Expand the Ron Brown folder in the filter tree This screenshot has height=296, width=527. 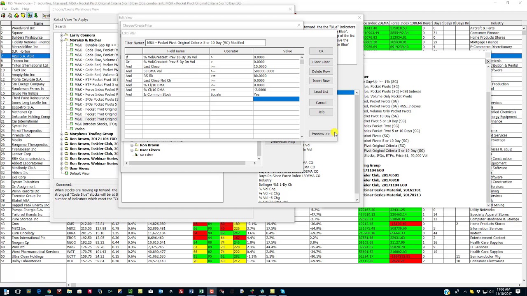pyautogui.click(x=132, y=145)
